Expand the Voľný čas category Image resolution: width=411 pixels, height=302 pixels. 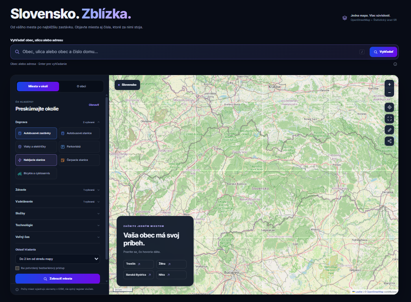click(57, 237)
